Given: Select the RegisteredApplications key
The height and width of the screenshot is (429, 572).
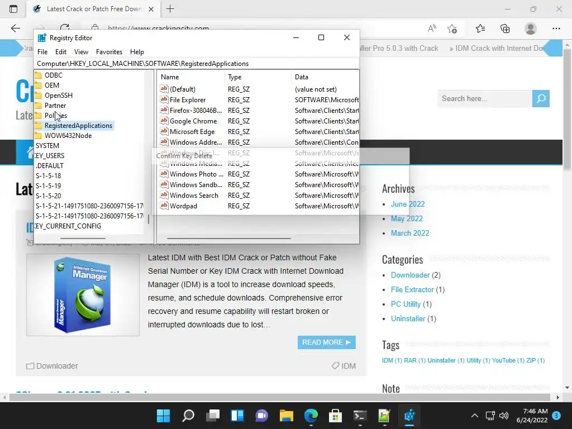Looking at the screenshot, I should pyautogui.click(x=78, y=126).
